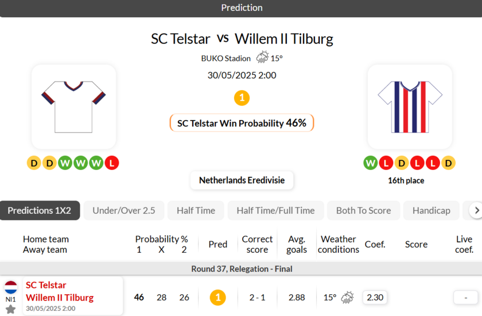Click the rain weather icon beside stadium
This screenshot has width=482, height=316.
click(x=263, y=57)
